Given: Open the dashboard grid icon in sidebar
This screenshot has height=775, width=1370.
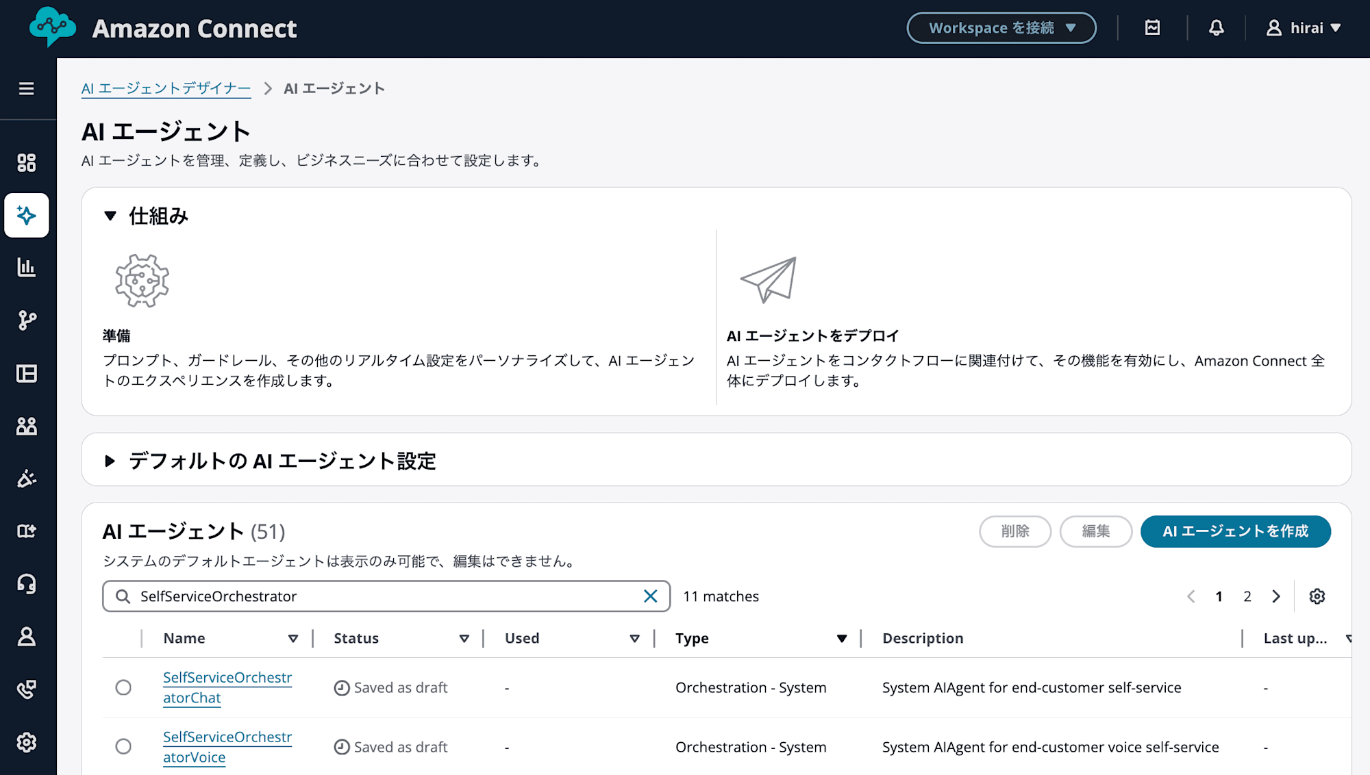Looking at the screenshot, I should (x=26, y=162).
